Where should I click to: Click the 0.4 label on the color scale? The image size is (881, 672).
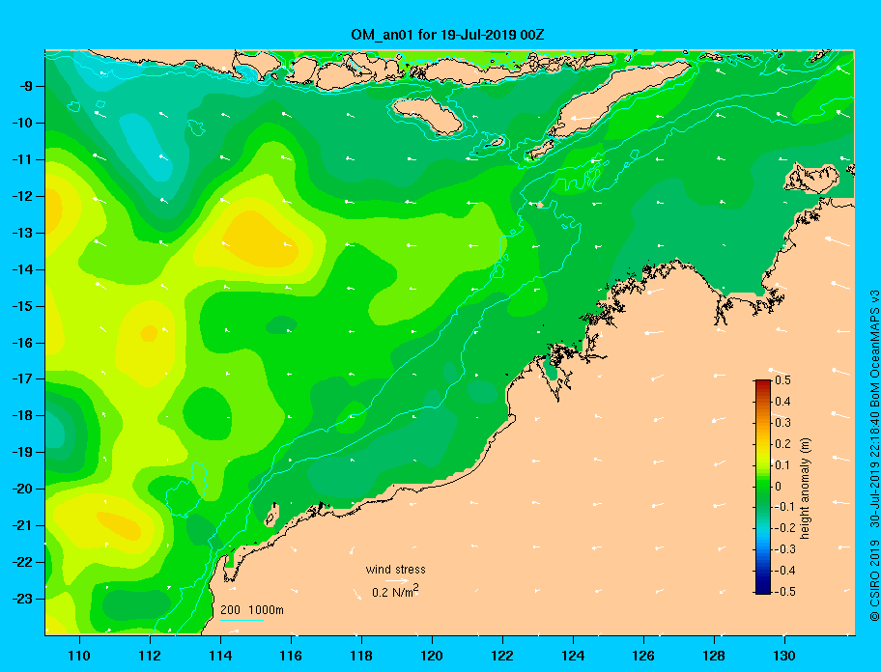[x=782, y=402]
